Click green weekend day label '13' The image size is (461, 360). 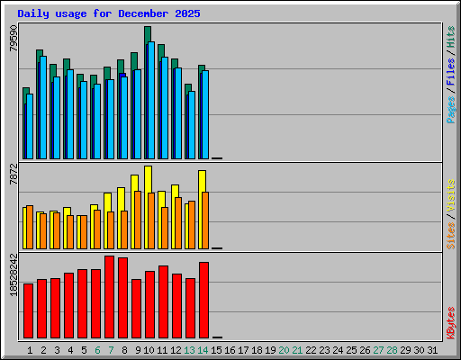tap(189, 350)
